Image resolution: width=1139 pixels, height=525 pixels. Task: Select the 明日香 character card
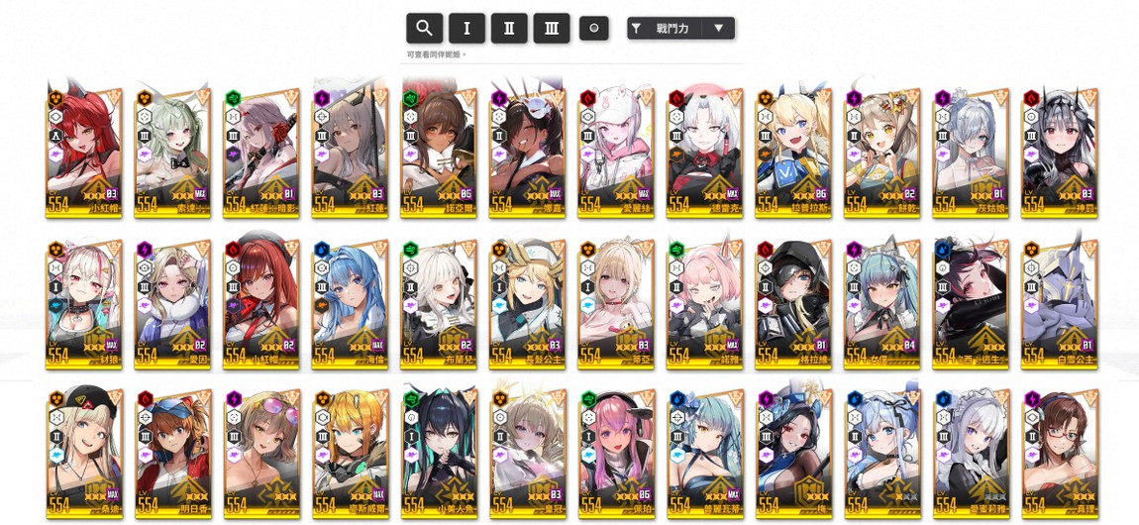point(172,453)
